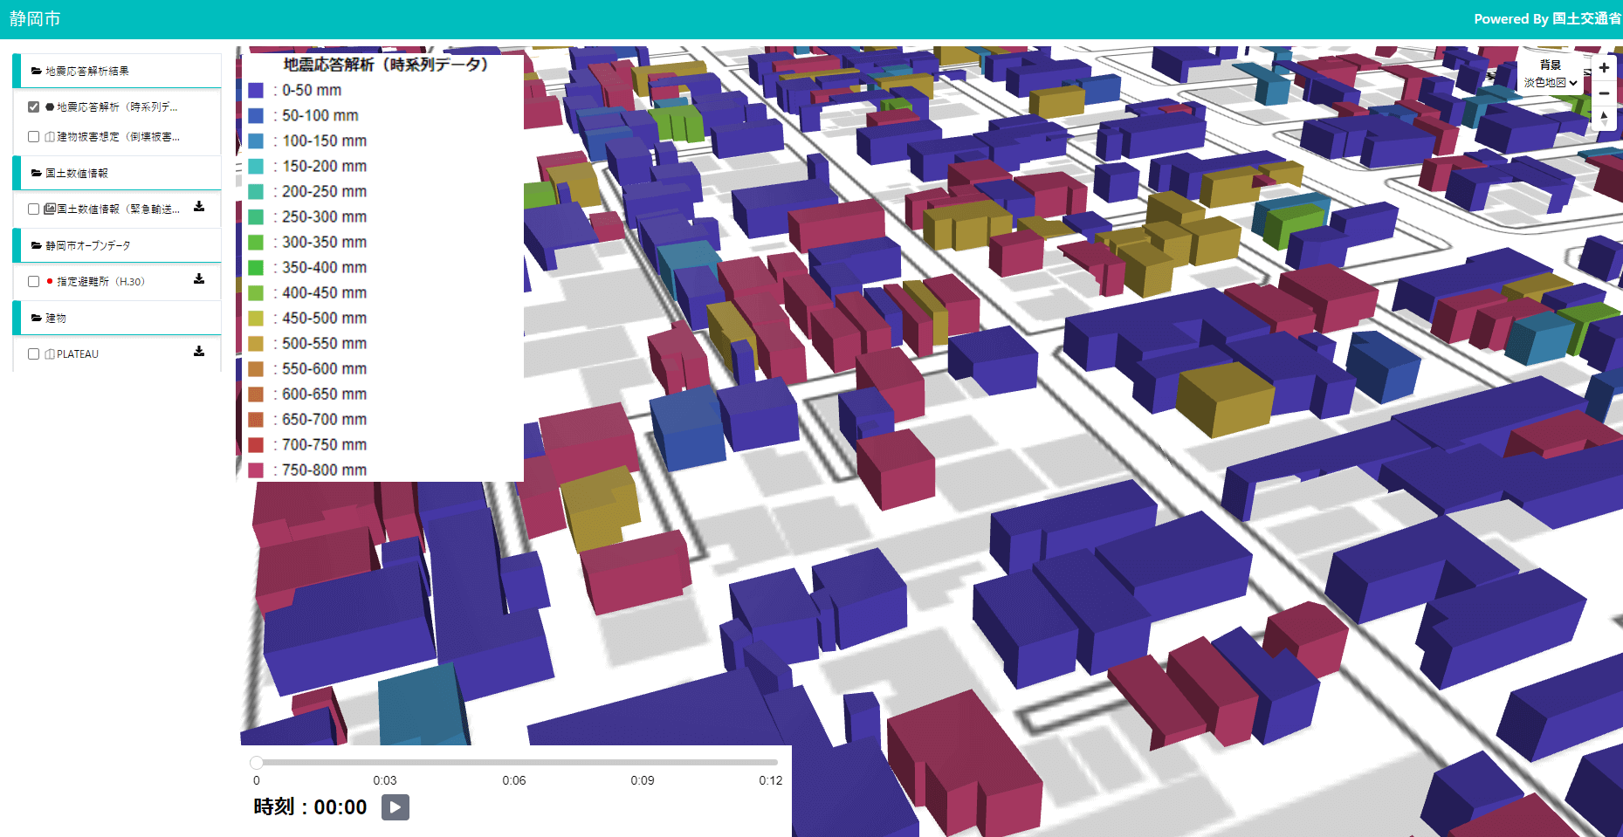
Task: Click the building icon beside PLATEAU
Action: 50,353
